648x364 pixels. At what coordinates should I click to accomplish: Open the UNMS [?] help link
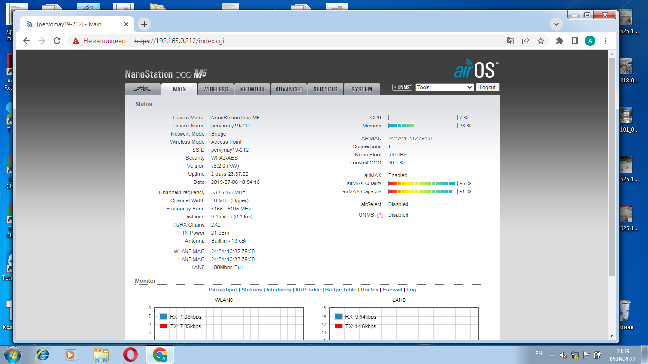click(380, 215)
